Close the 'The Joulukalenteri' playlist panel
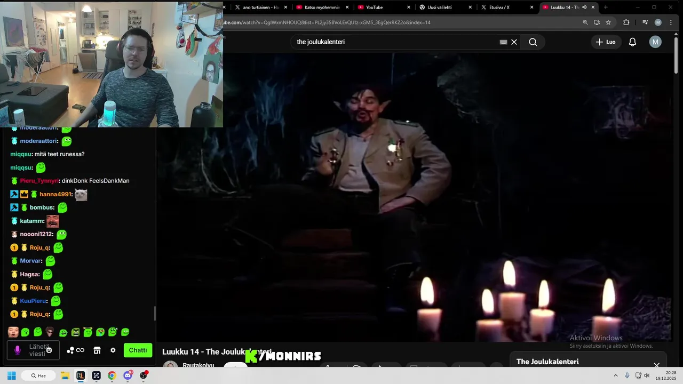Image resolution: width=683 pixels, height=384 pixels. click(657, 365)
